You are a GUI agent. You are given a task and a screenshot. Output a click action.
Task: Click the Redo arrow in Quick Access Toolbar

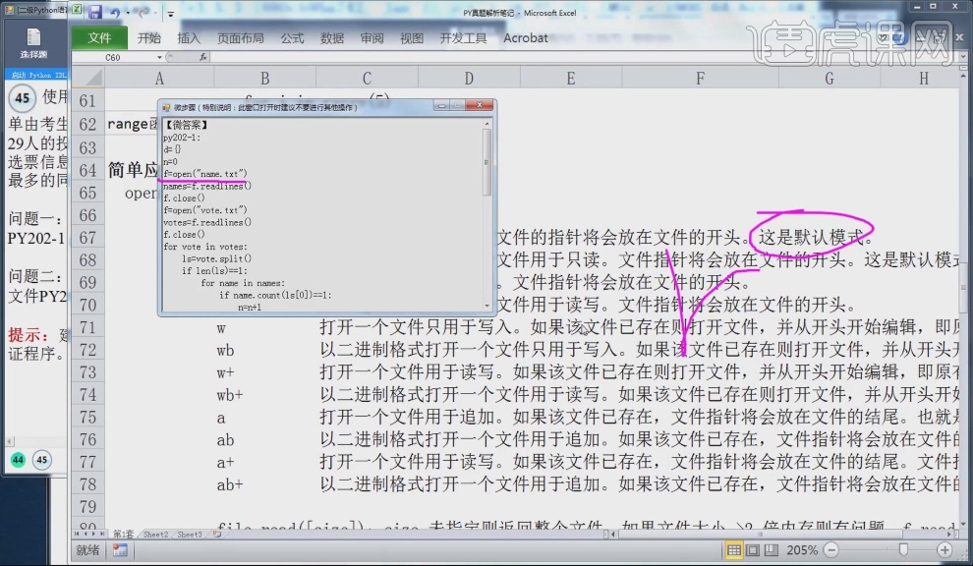click(x=143, y=13)
